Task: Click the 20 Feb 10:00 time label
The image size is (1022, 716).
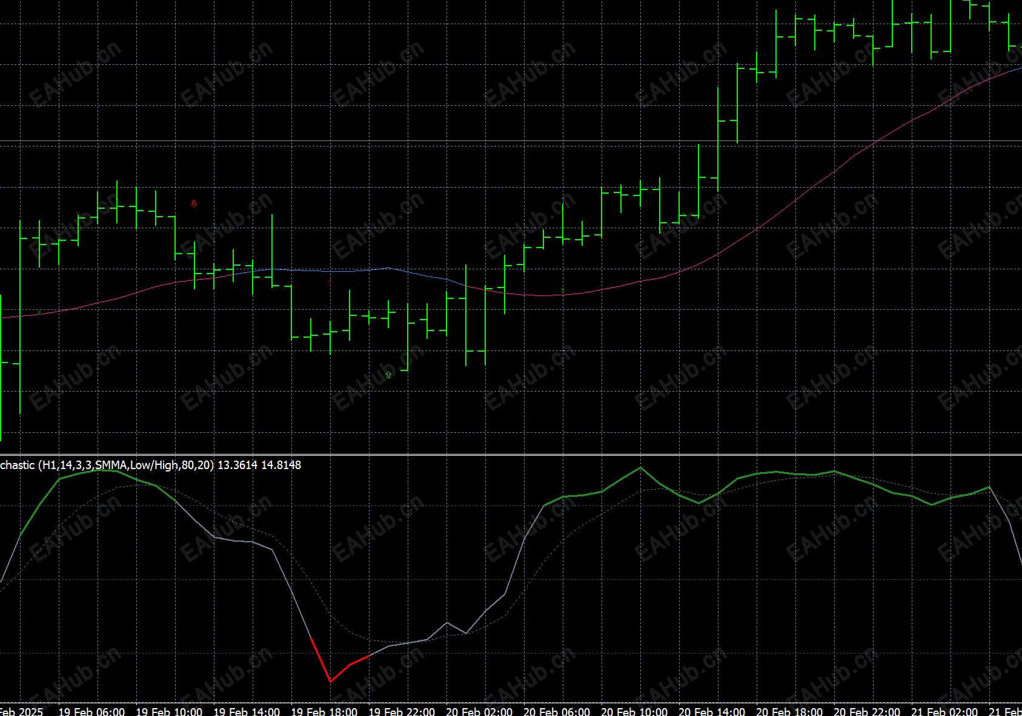Action: [x=634, y=711]
